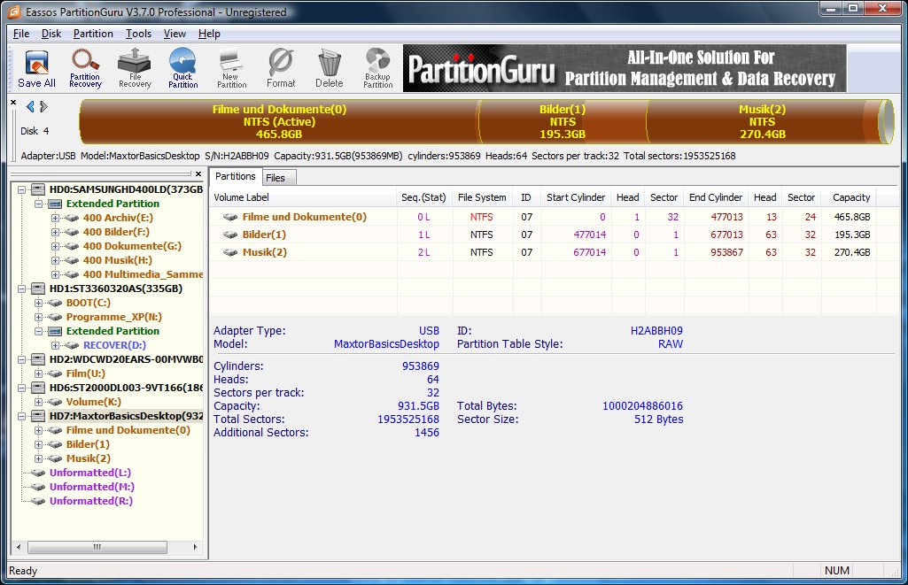This screenshot has width=908, height=585.
Task: Start Partition Recovery from the toolbar
Action: pos(85,68)
